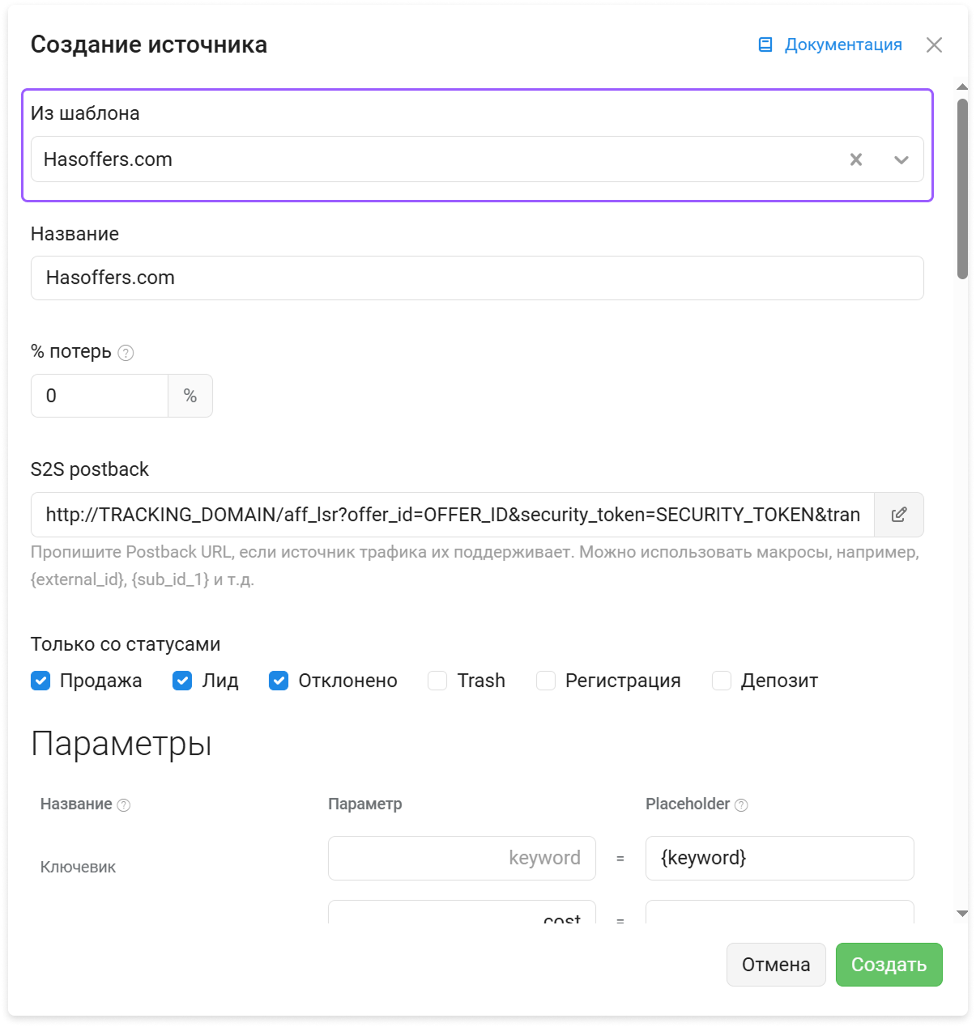Image resolution: width=976 pixels, height=1027 pixels.
Task: Close the source creation dialog
Action: click(935, 45)
